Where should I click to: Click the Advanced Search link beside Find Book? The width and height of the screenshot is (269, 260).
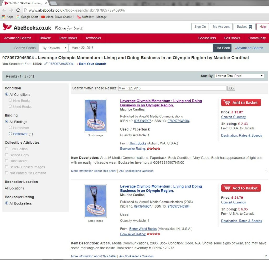click(250, 48)
